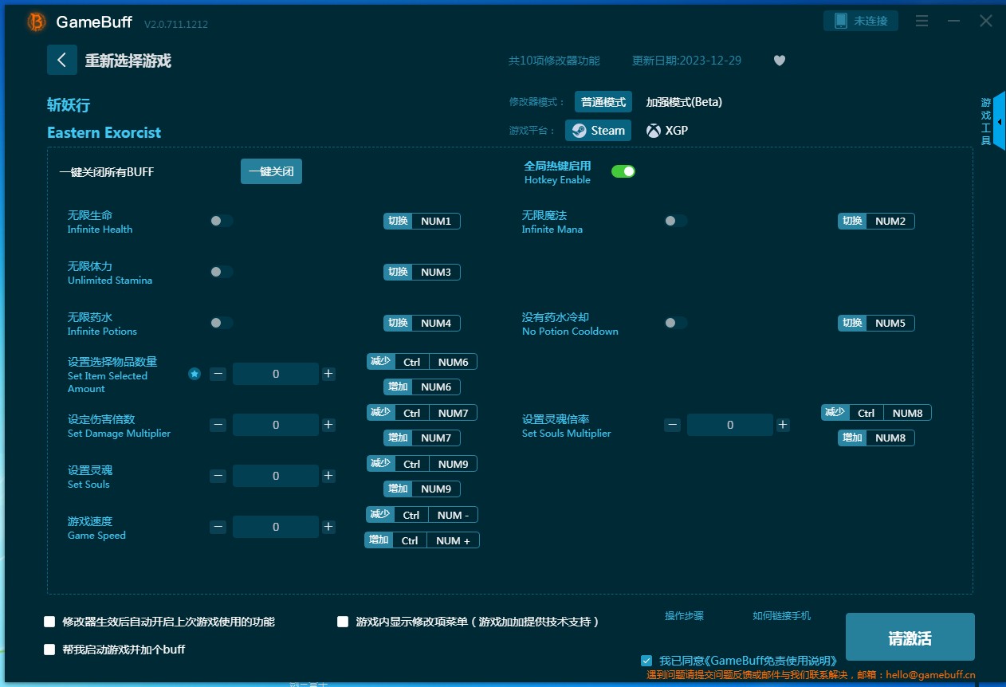The image size is (1006, 687).
Task: Check the auto-launch game with buff checkbox
Action: (49, 650)
